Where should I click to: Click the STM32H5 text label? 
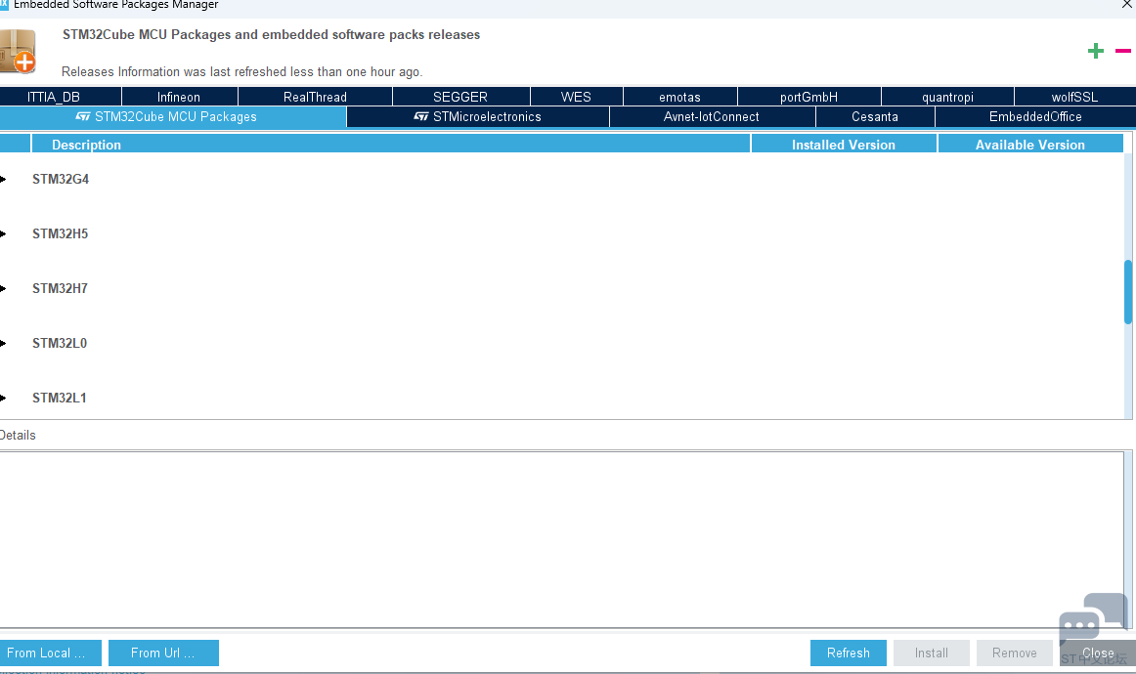[x=61, y=233]
